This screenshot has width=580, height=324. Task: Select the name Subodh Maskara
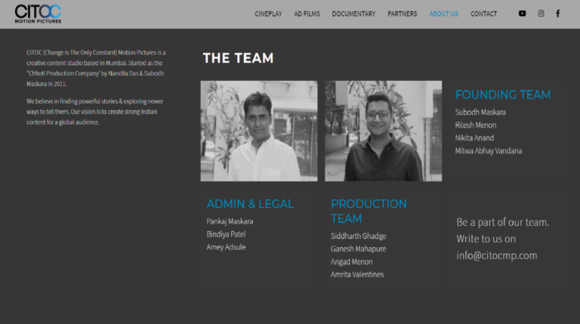(480, 112)
